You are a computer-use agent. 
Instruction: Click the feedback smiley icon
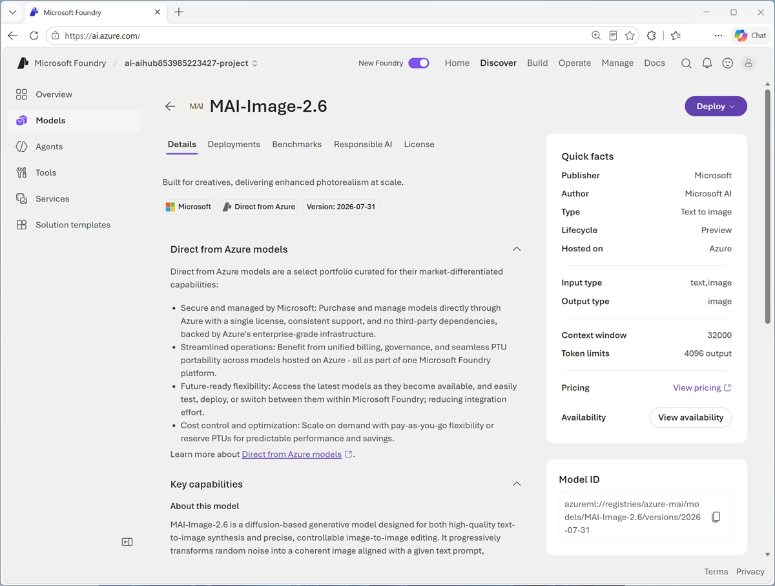(728, 63)
